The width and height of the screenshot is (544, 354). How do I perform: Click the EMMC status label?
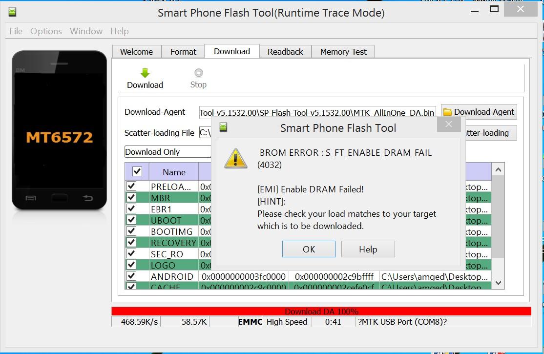pyautogui.click(x=250, y=322)
